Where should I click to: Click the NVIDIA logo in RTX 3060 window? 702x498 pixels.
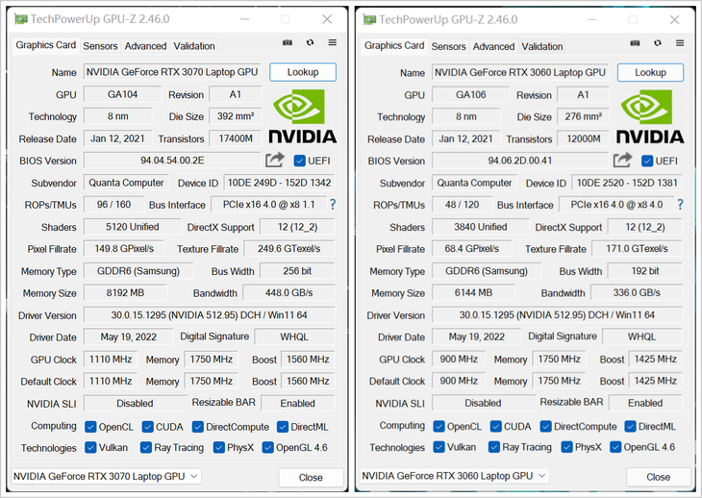(x=650, y=117)
